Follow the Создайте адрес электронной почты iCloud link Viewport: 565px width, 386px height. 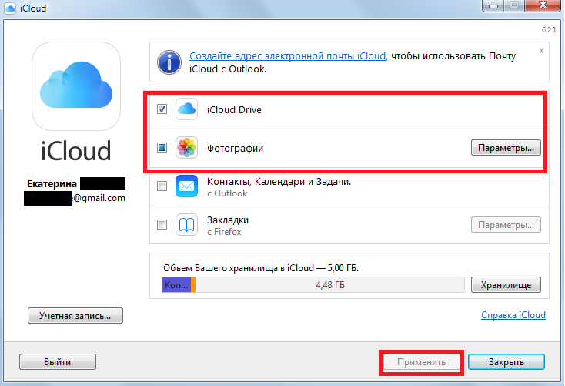tap(288, 56)
